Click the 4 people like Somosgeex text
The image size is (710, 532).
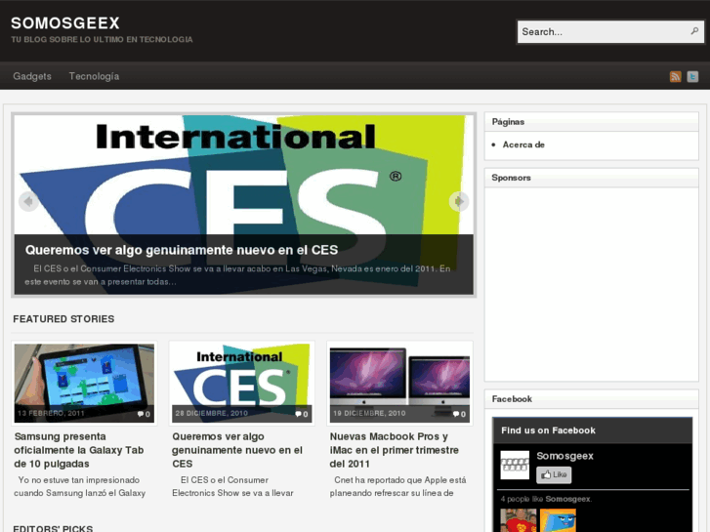[546, 499]
